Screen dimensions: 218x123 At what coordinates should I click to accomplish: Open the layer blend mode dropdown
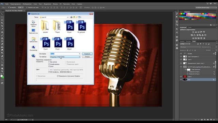190,47
